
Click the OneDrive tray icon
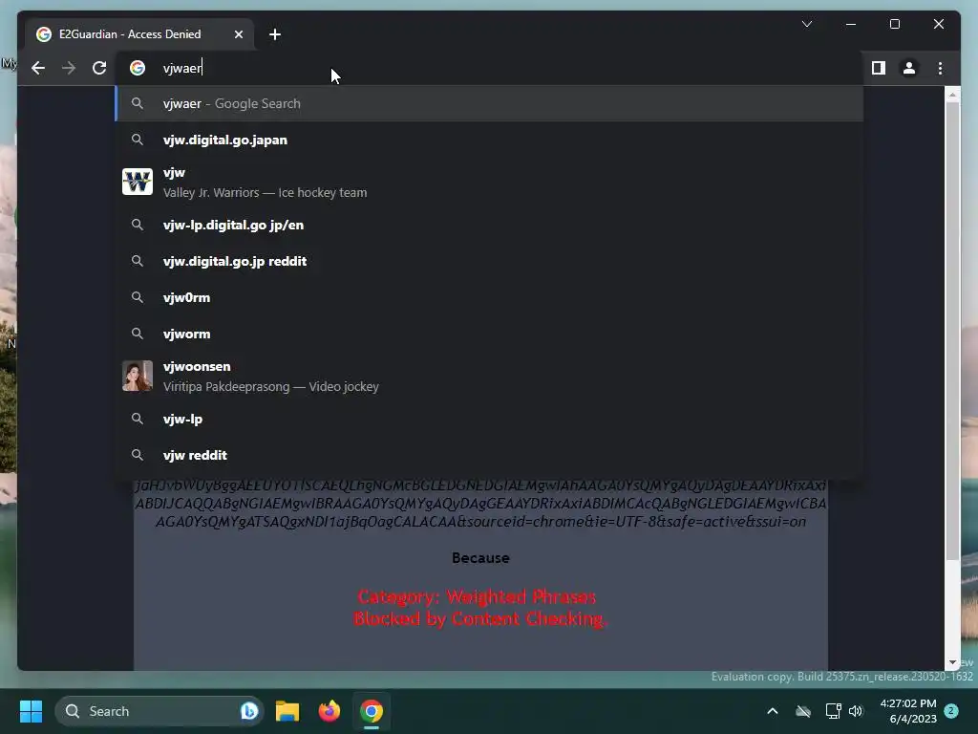(x=802, y=711)
